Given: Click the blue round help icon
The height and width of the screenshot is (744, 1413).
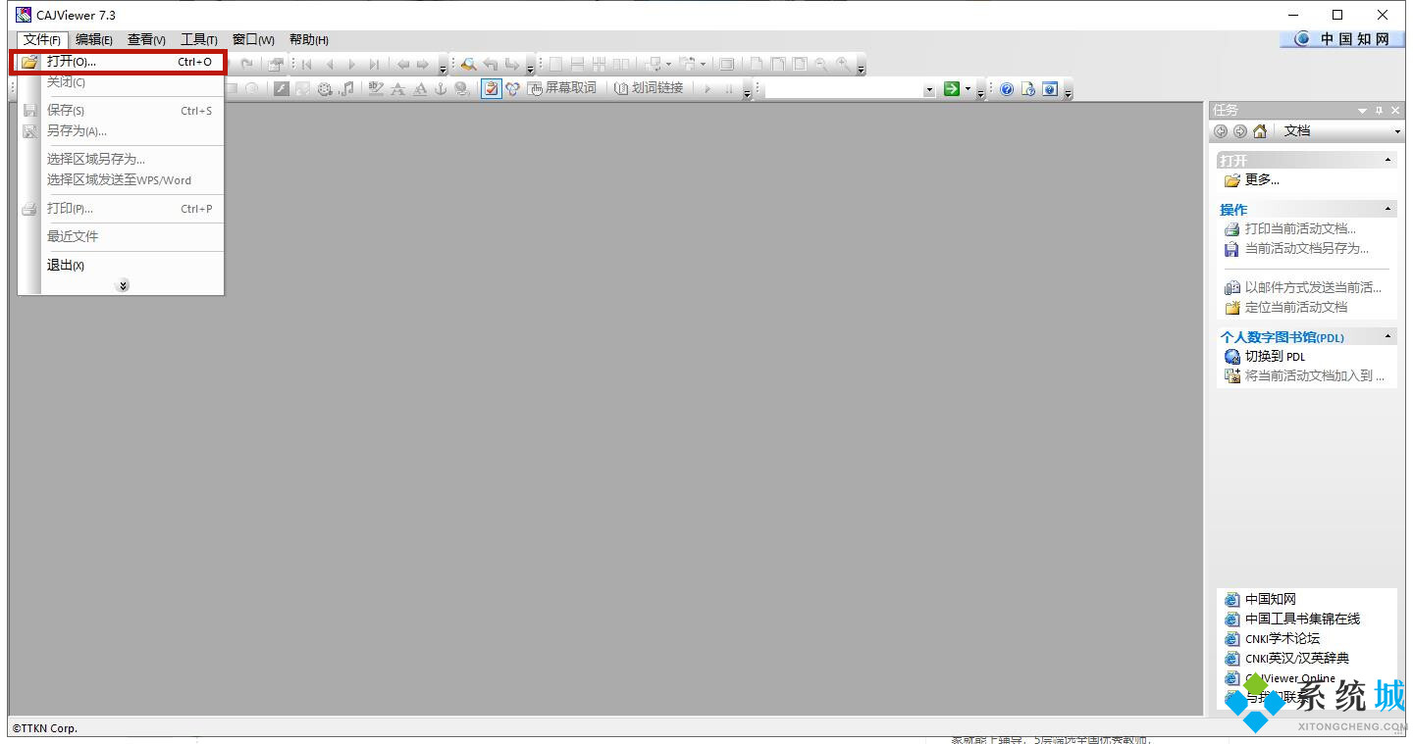Looking at the screenshot, I should [x=1007, y=89].
